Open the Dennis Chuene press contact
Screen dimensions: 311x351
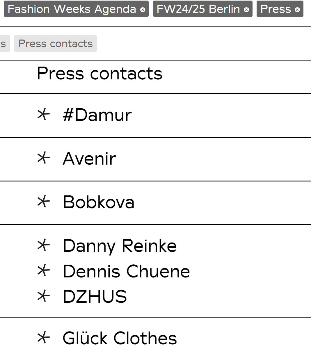[x=126, y=271]
